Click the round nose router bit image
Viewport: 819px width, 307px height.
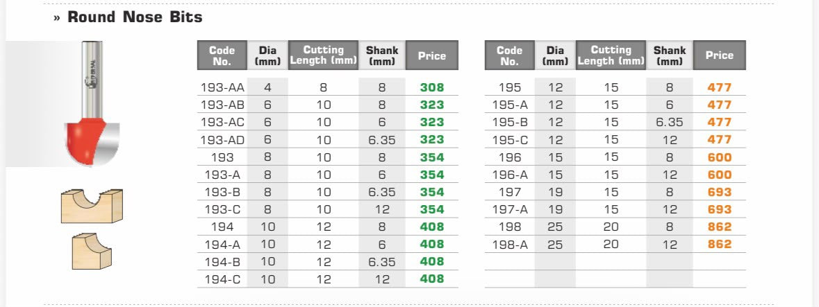(92, 104)
